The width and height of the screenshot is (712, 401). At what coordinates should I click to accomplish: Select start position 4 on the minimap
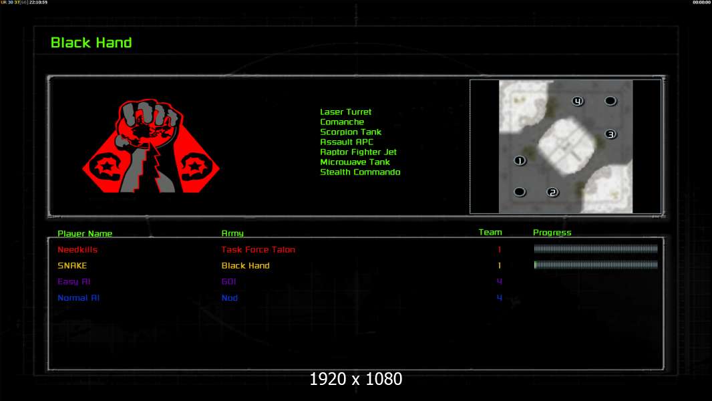[x=578, y=102]
